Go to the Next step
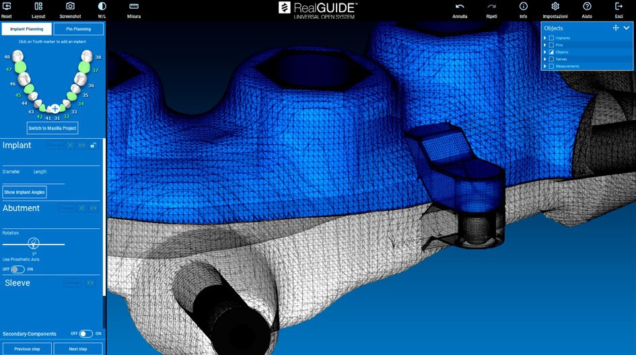This screenshot has width=636, height=355. click(78, 349)
